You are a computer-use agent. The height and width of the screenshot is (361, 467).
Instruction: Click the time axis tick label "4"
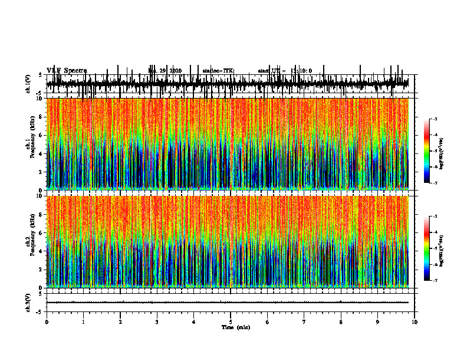coord(194,322)
